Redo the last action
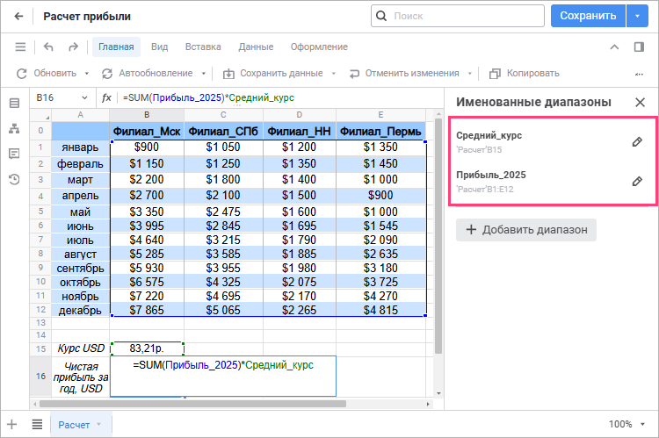Image resolution: width=659 pixels, height=438 pixels. [73, 47]
